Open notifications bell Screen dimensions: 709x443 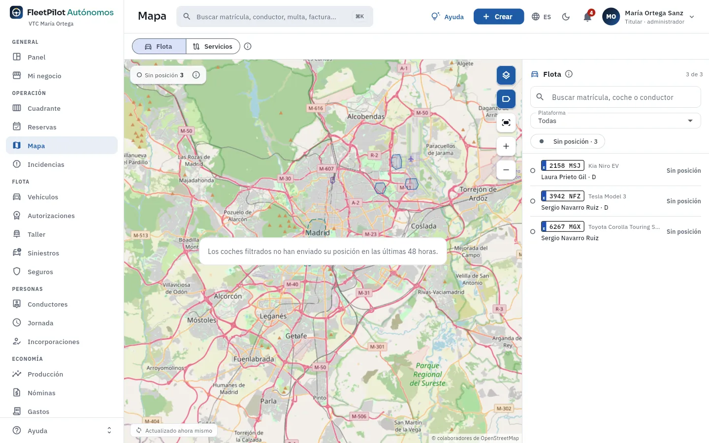click(x=587, y=17)
